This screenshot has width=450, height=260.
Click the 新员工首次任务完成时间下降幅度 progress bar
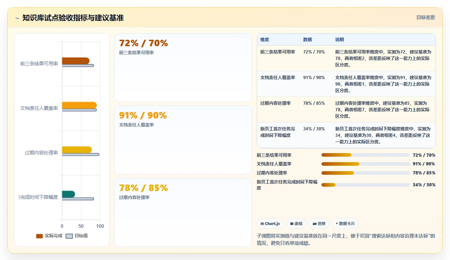(365, 185)
